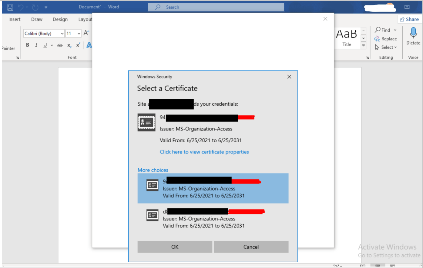This screenshot has width=423, height=268.
Task: Click OK in Select a Certificate dialog
Action: click(175, 247)
